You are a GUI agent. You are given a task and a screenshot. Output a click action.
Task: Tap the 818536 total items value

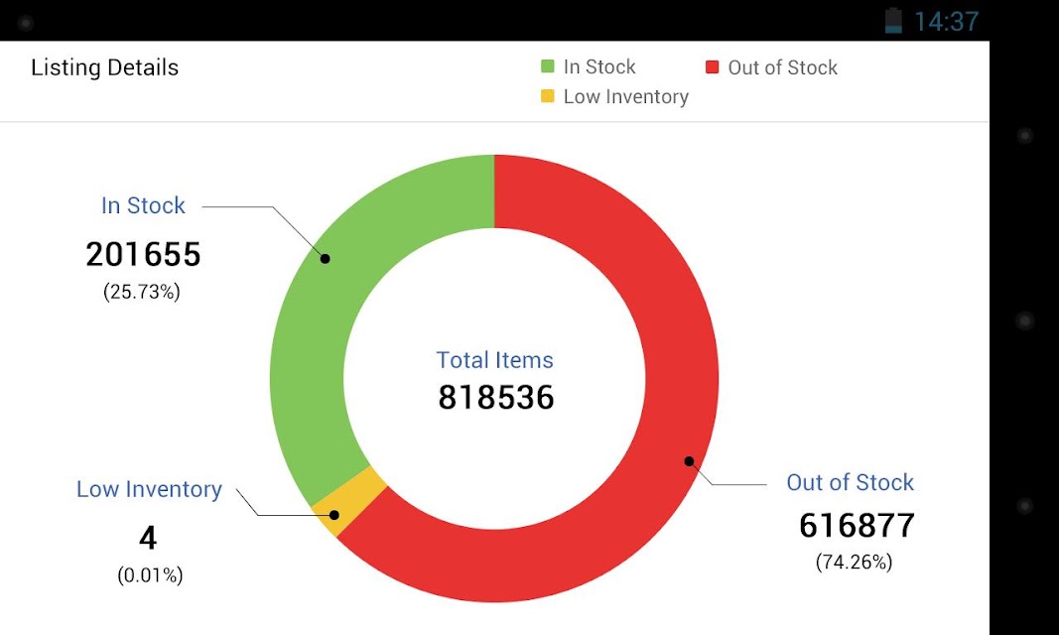[x=495, y=397]
